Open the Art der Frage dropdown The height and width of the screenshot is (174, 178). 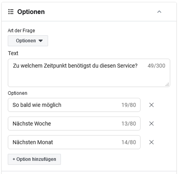28,41
